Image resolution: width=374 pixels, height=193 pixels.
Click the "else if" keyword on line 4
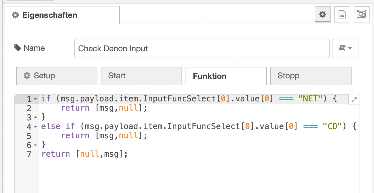[58, 126]
